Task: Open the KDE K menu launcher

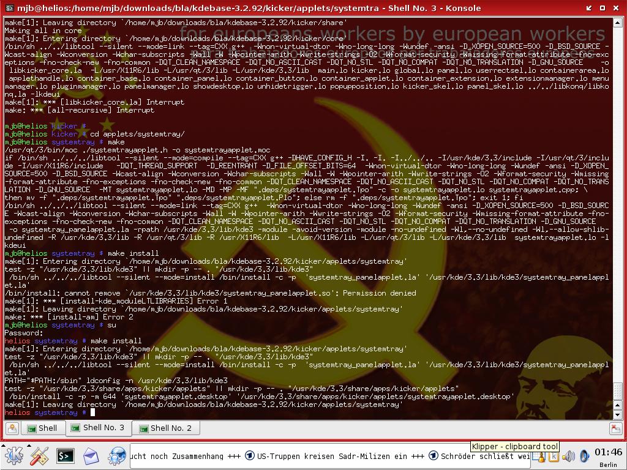Action: (x=13, y=456)
